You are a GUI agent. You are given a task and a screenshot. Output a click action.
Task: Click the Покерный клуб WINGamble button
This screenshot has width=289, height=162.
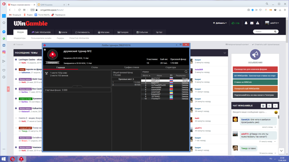click(255, 88)
